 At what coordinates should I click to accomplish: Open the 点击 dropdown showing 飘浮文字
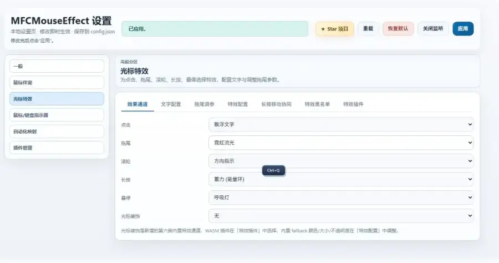tap(341, 124)
